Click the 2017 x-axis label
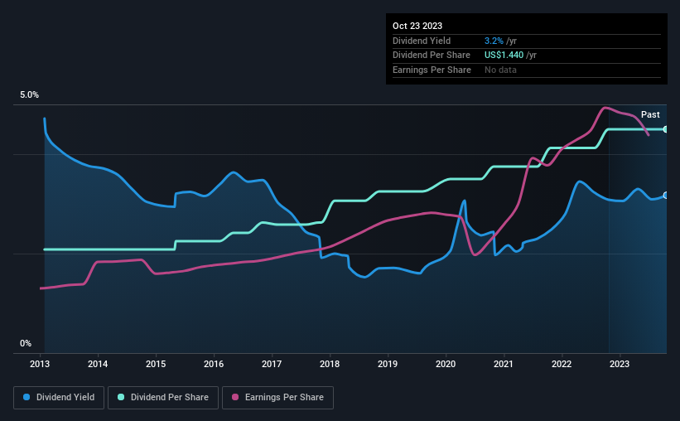 pos(272,364)
